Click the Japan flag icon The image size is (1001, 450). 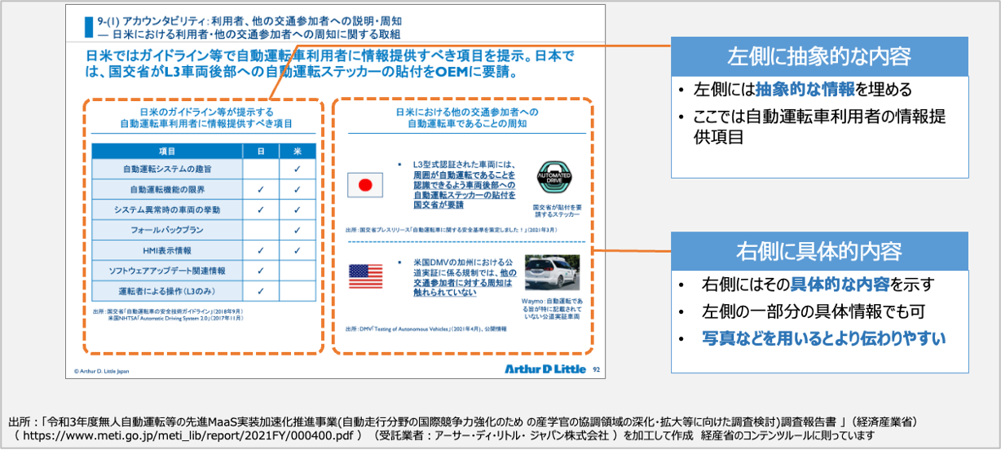tap(364, 186)
